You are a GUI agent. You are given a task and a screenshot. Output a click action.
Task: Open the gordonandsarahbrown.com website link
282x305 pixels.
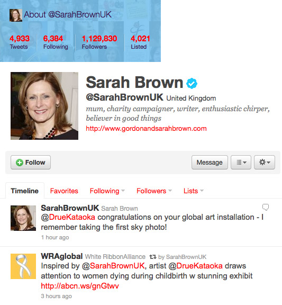tap(146, 129)
